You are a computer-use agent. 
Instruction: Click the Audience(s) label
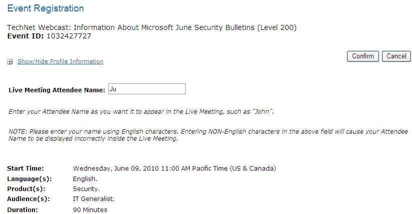28,199
